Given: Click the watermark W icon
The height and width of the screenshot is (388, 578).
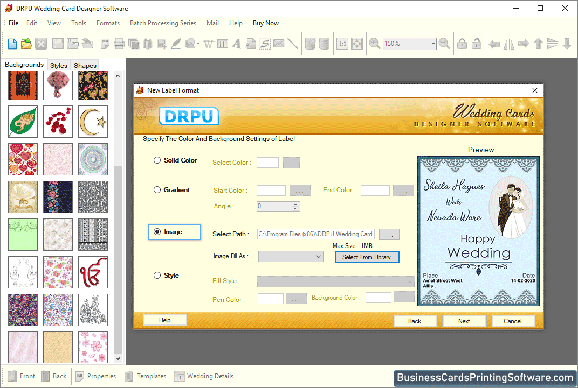Looking at the screenshot, I should point(209,44).
